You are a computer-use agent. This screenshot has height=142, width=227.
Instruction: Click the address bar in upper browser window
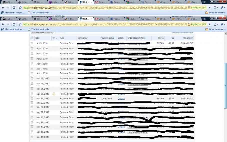[x=105, y=8]
